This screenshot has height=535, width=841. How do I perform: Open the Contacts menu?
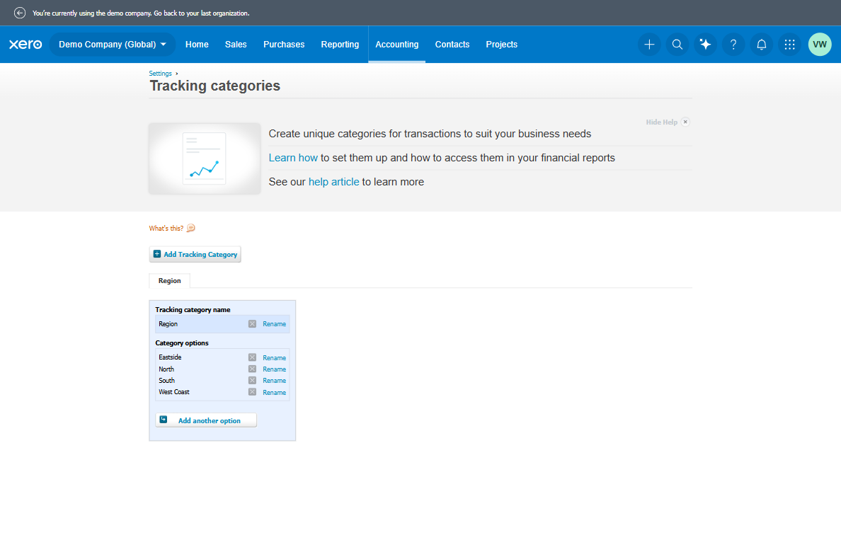click(452, 45)
